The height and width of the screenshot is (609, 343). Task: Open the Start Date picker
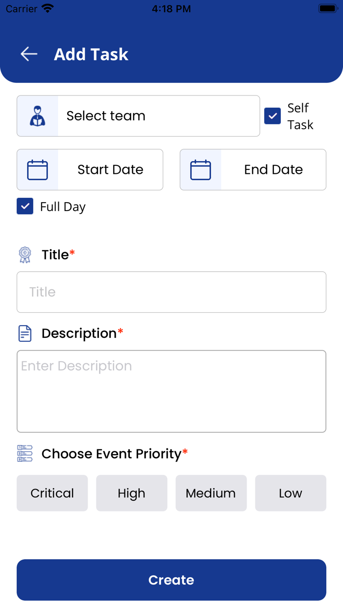[110, 170]
